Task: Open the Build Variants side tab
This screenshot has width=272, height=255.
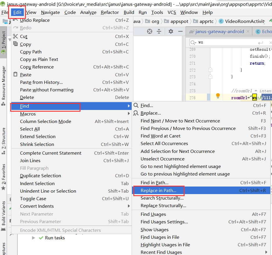Action: (x=3, y=216)
